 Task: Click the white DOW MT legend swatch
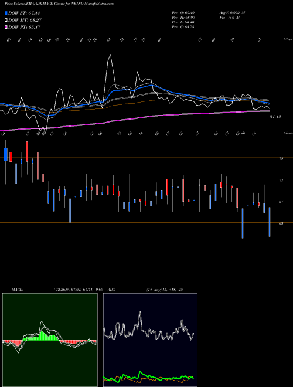point(6,21)
